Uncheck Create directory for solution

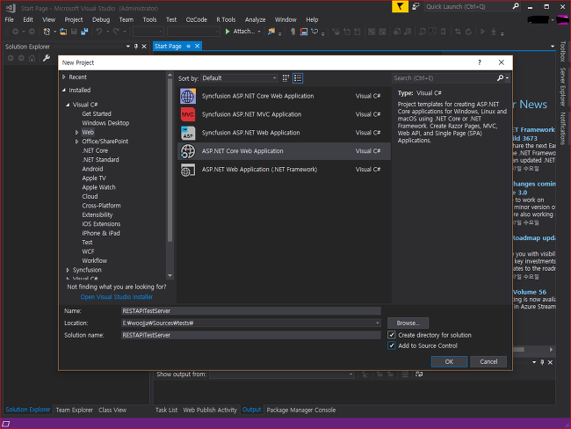[392, 335]
